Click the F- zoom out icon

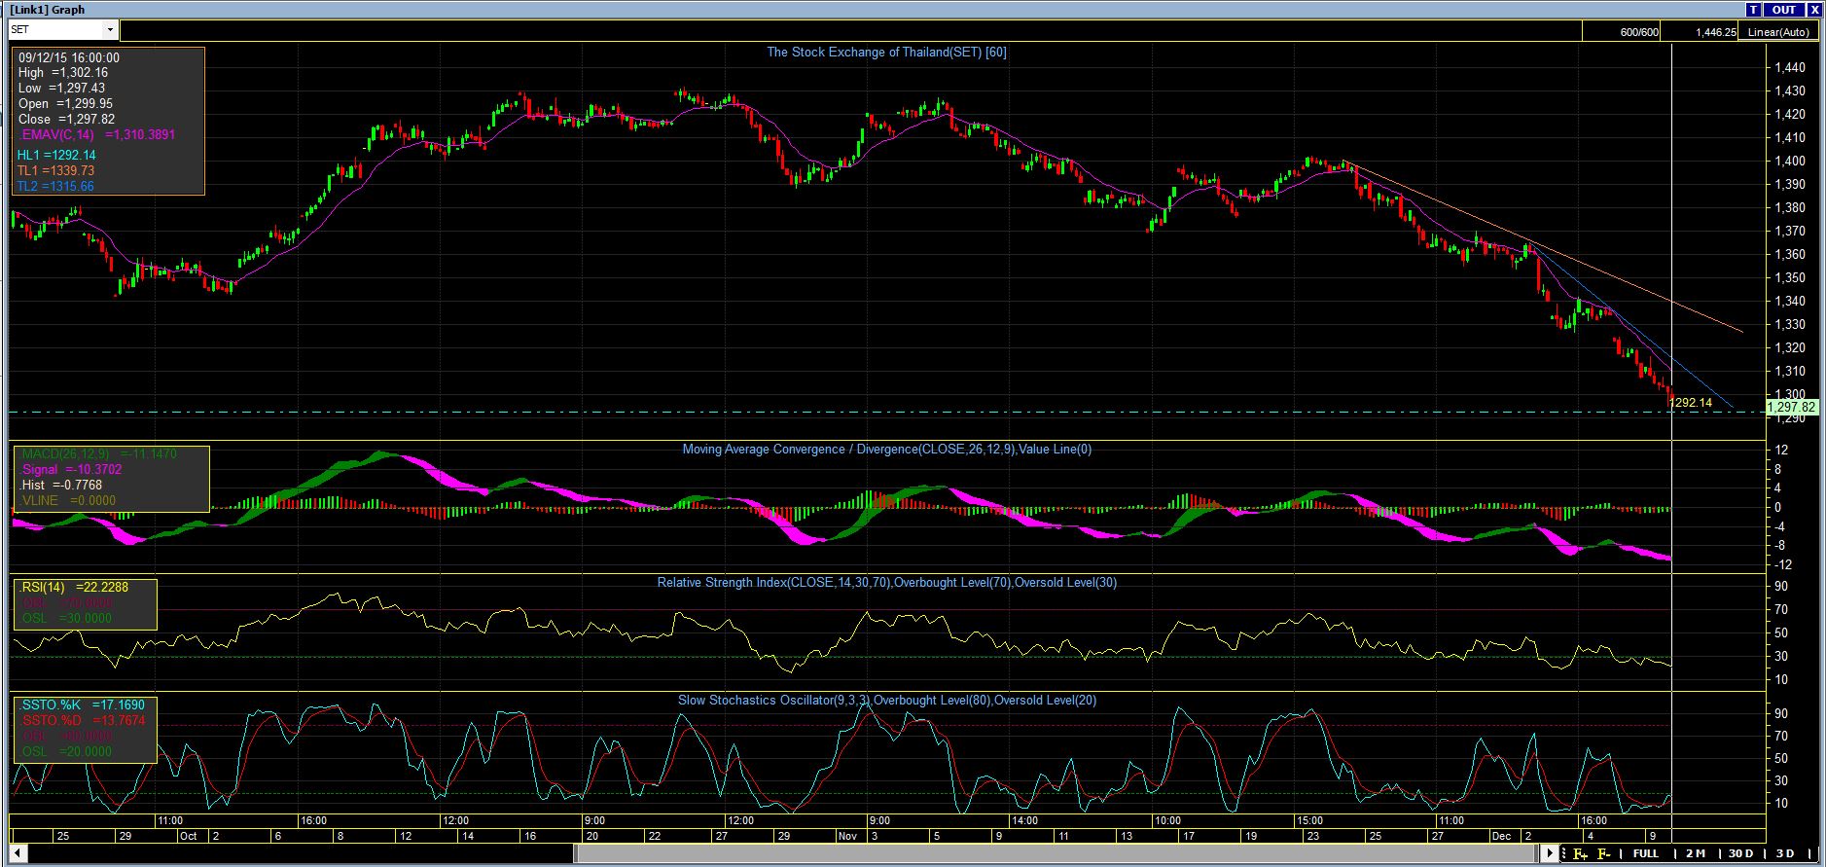pyautogui.click(x=1603, y=853)
